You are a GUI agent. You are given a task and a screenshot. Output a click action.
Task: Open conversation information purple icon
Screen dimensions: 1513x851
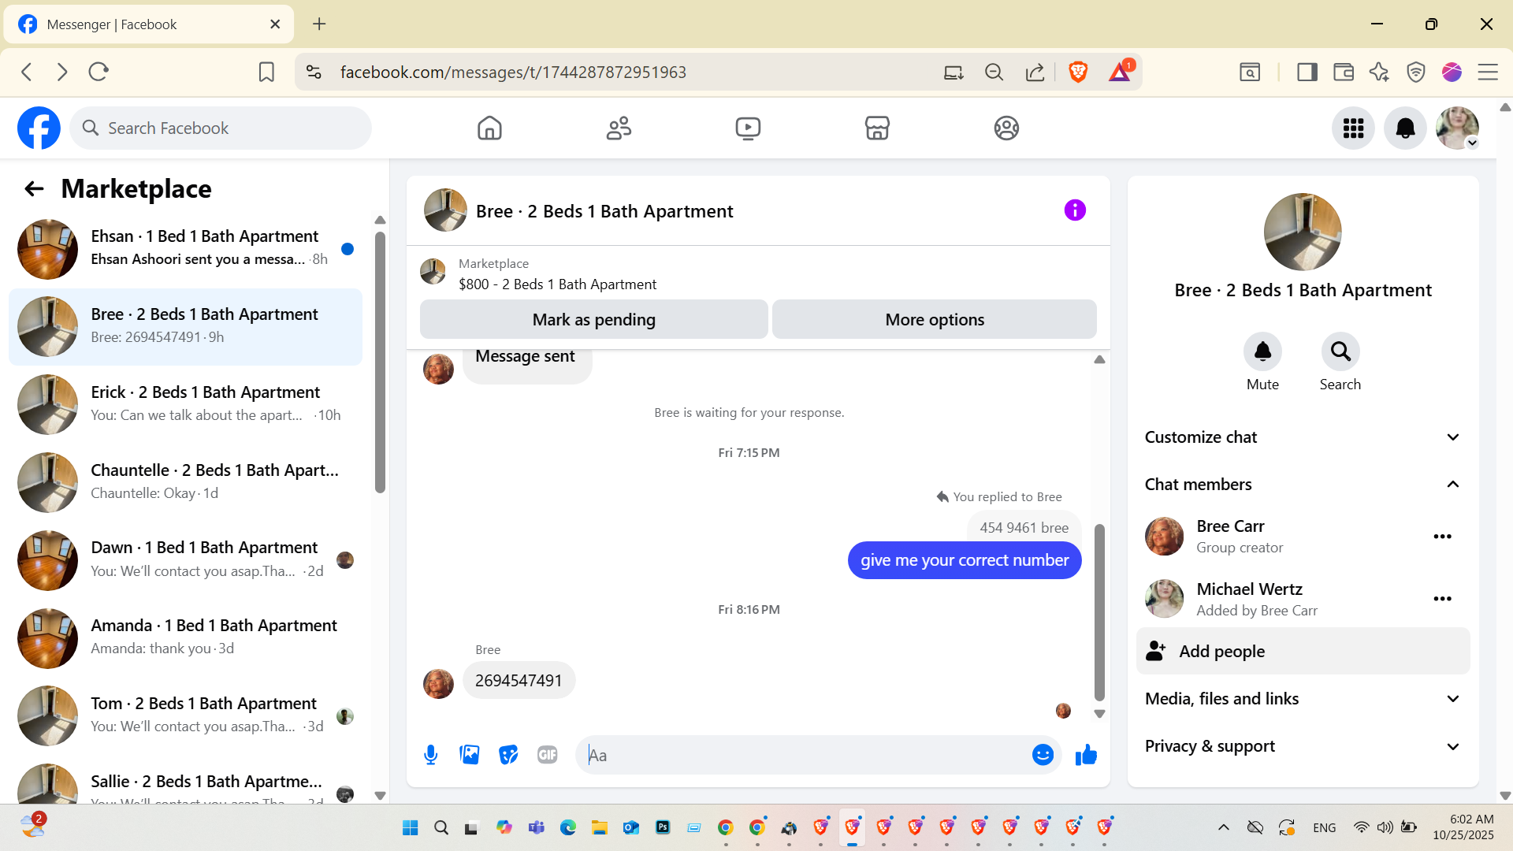1075,210
